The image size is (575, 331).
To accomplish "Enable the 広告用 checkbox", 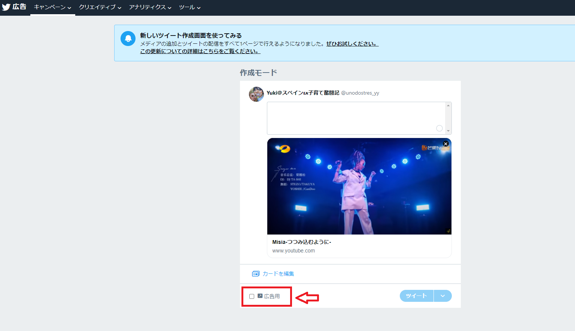I will click(252, 296).
